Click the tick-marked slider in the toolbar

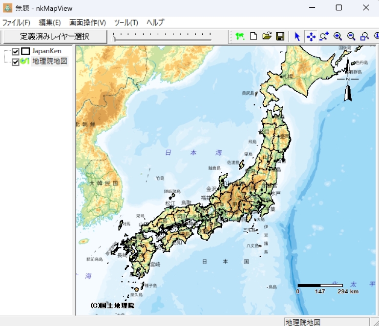tap(162, 37)
